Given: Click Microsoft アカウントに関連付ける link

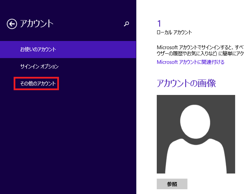Looking at the screenshot, I should (190, 62).
